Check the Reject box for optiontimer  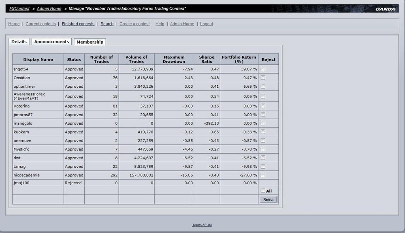(263, 87)
